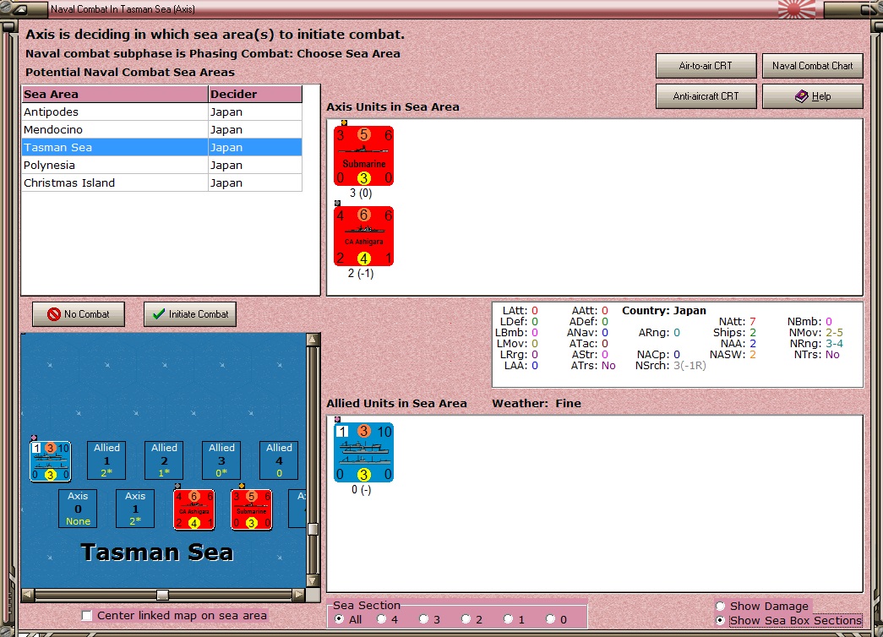Select Christmas Island sea area row
Screen dimensions: 883x637
click(x=161, y=183)
